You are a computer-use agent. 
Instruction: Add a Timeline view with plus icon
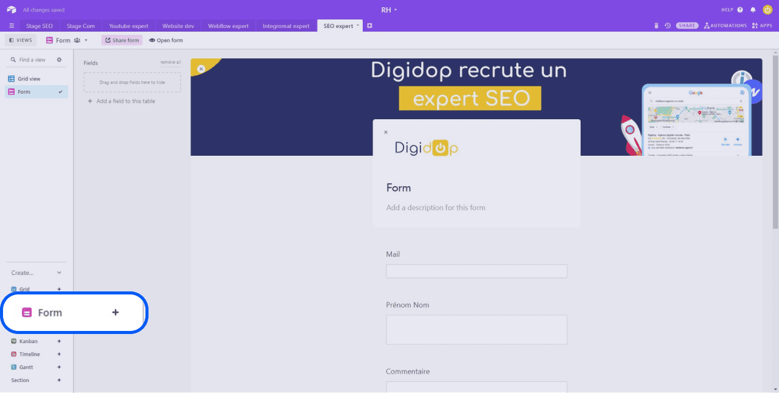[x=59, y=354]
